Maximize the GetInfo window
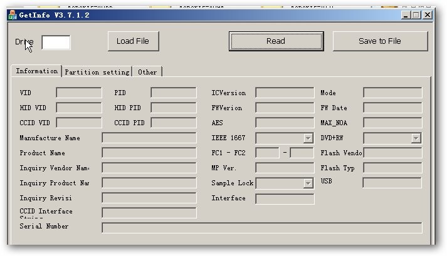447x256 pixels. pos(416,15)
